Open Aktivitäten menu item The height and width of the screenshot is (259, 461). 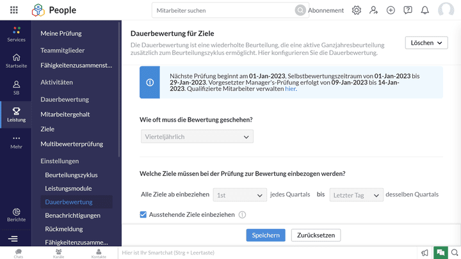pyautogui.click(x=57, y=82)
